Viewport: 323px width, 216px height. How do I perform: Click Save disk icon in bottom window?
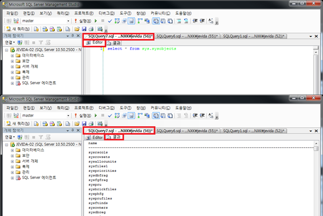(x=84, y=124)
